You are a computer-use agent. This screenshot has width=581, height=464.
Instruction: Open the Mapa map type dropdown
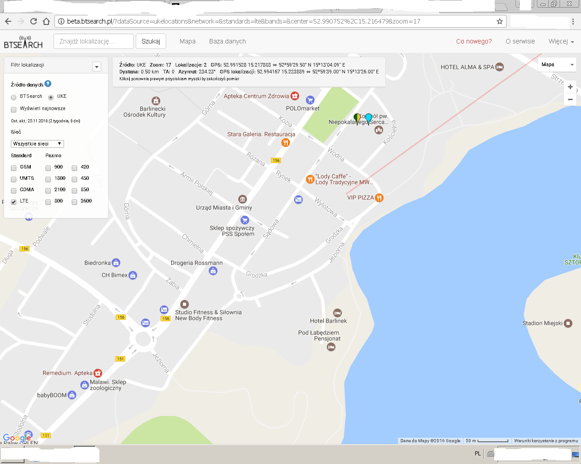pyautogui.click(x=557, y=64)
